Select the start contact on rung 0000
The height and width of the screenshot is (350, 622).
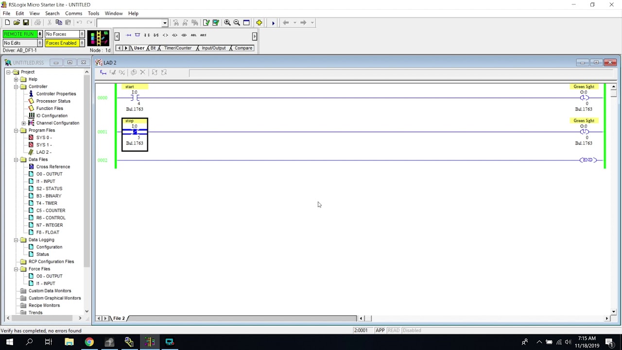(x=135, y=98)
